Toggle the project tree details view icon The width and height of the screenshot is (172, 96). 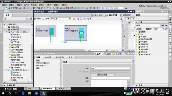coord(28,19)
